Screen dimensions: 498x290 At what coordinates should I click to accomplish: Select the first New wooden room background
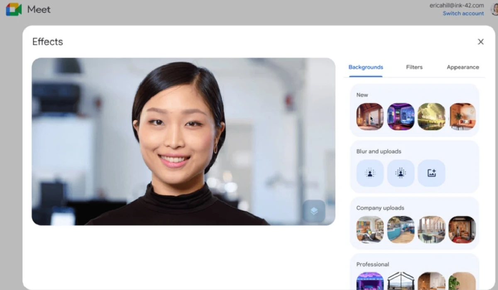[x=370, y=117]
